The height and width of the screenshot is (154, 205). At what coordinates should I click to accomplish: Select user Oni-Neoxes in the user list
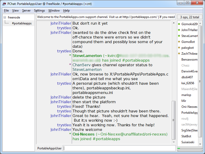189,107
